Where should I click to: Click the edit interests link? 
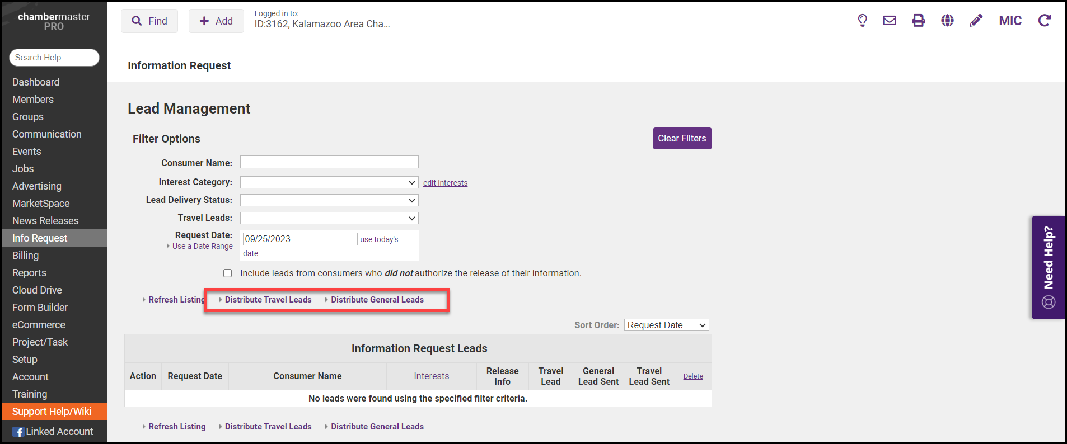point(445,183)
